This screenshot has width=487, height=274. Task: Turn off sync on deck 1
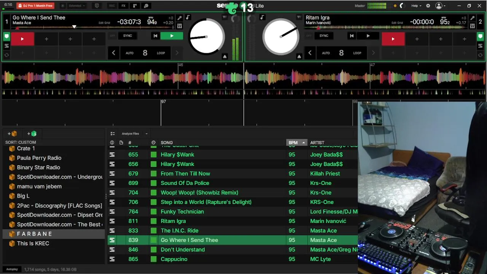tap(113, 36)
